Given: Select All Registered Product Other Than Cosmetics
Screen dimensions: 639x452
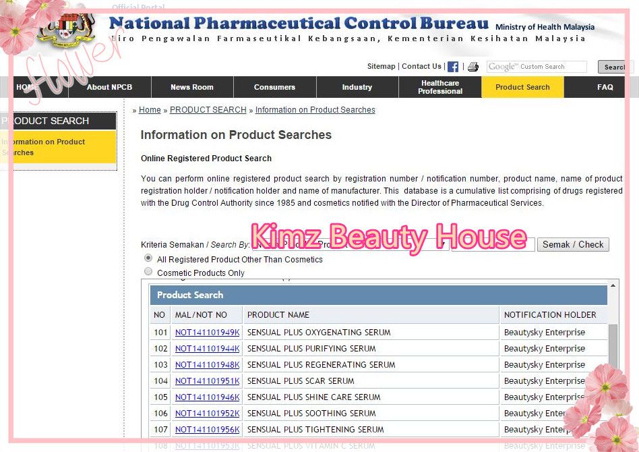Looking at the screenshot, I should click(x=148, y=258).
